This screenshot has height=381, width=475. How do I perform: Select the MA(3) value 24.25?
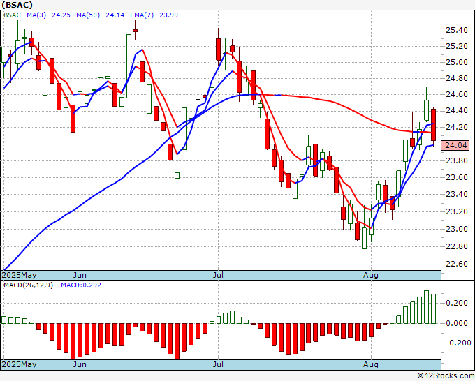(61, 15)
